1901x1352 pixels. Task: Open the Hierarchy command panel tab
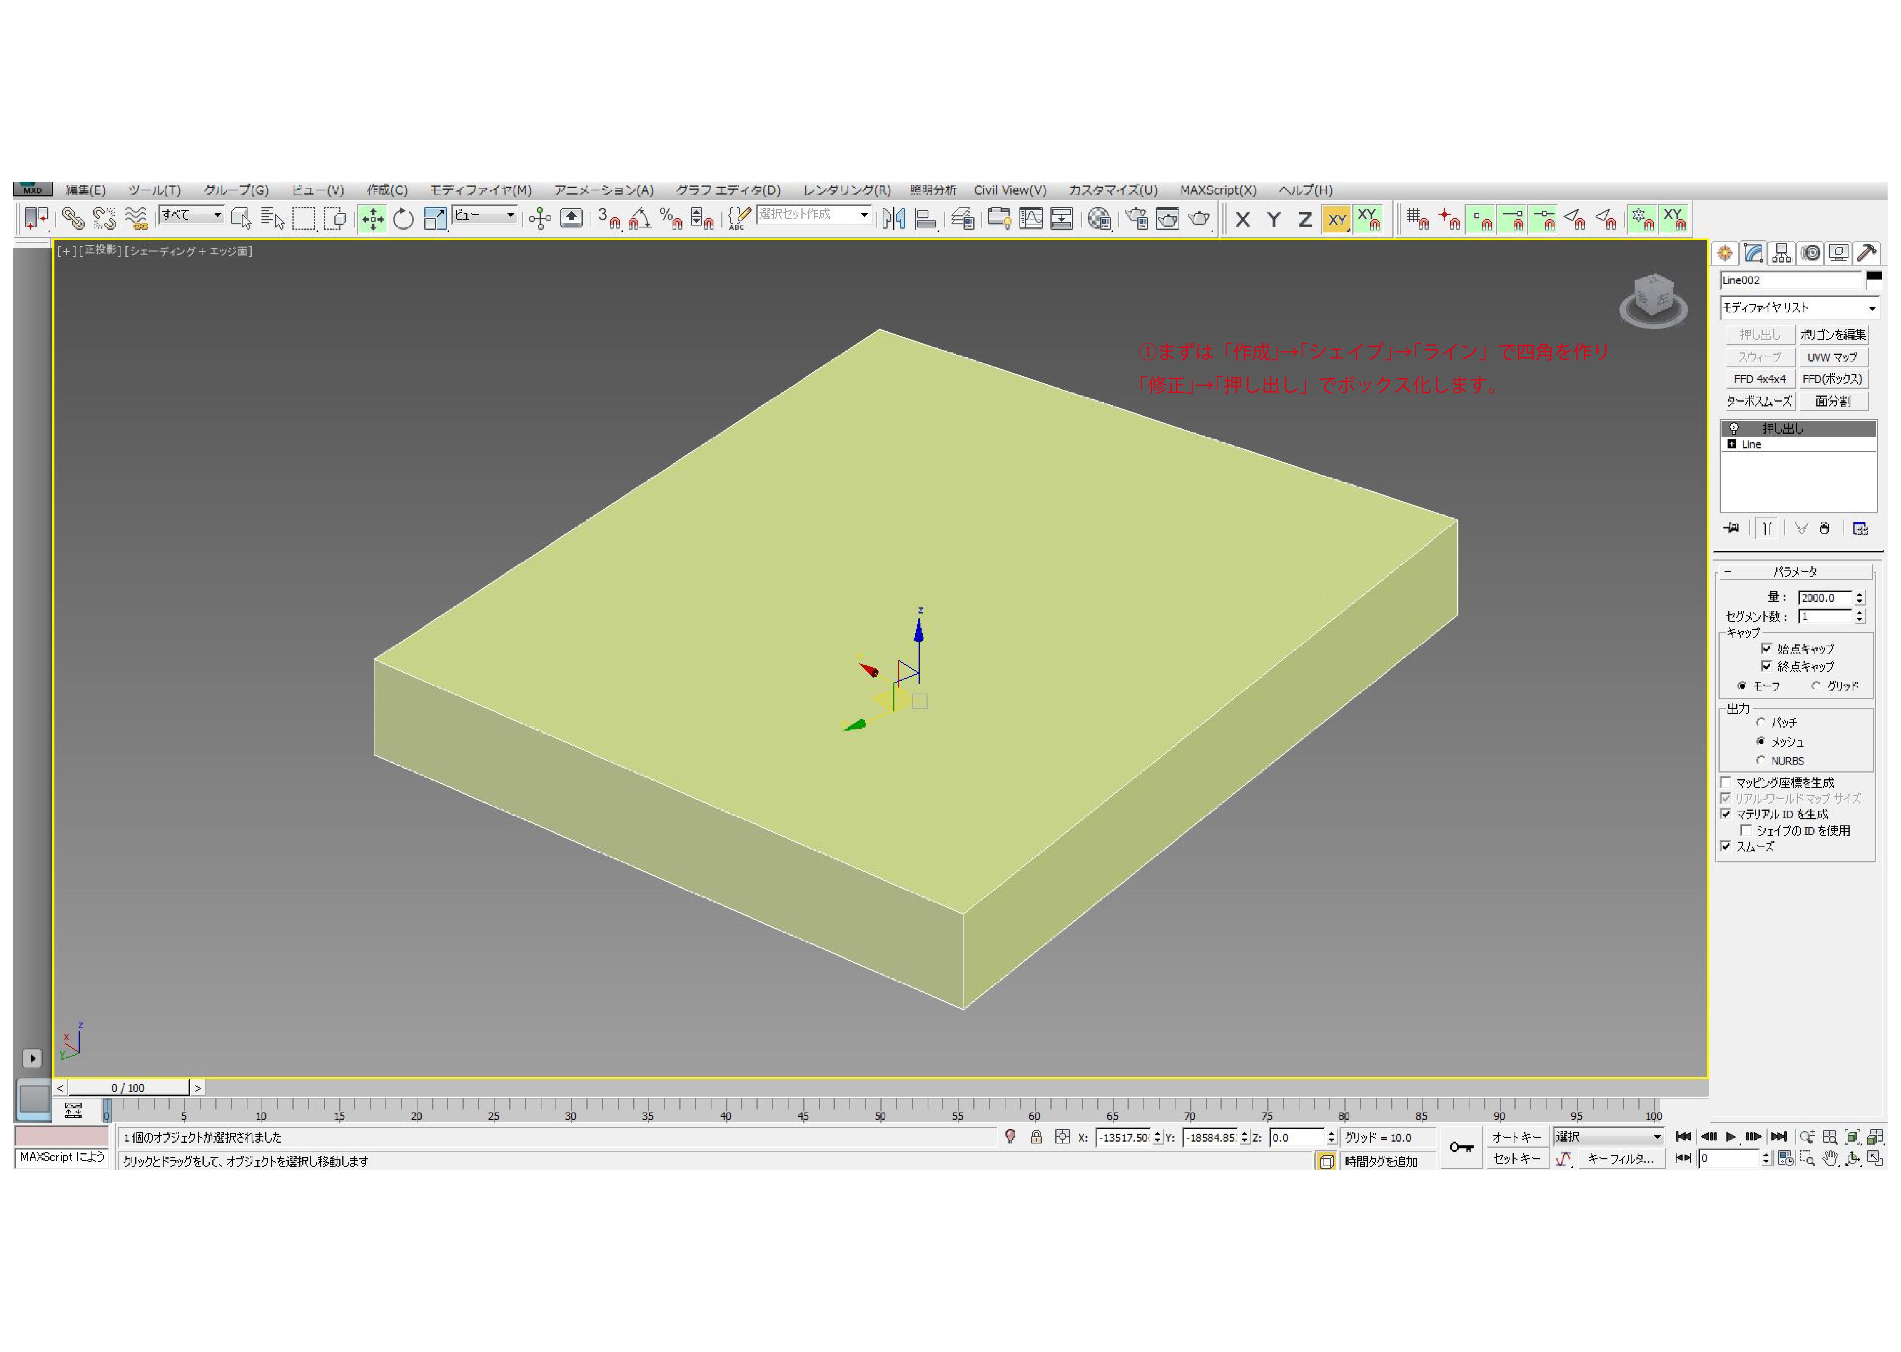[x=1781, y=253]
